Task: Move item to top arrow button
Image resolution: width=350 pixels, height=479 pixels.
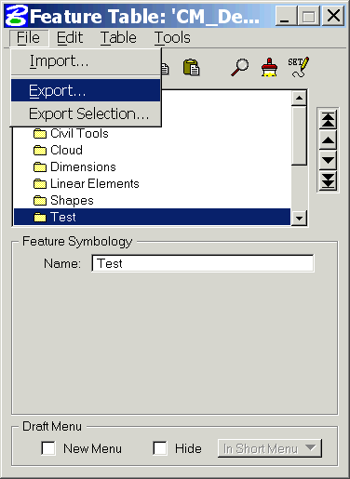Action: 328,120
